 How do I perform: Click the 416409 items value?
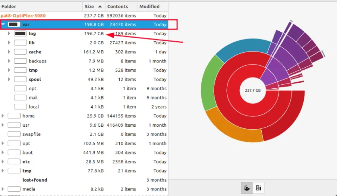(x=121, y=125)
